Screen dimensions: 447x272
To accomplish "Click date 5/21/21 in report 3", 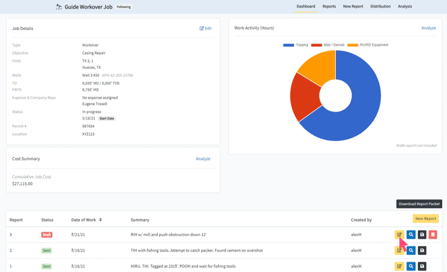I will click(x=78, y=235).
